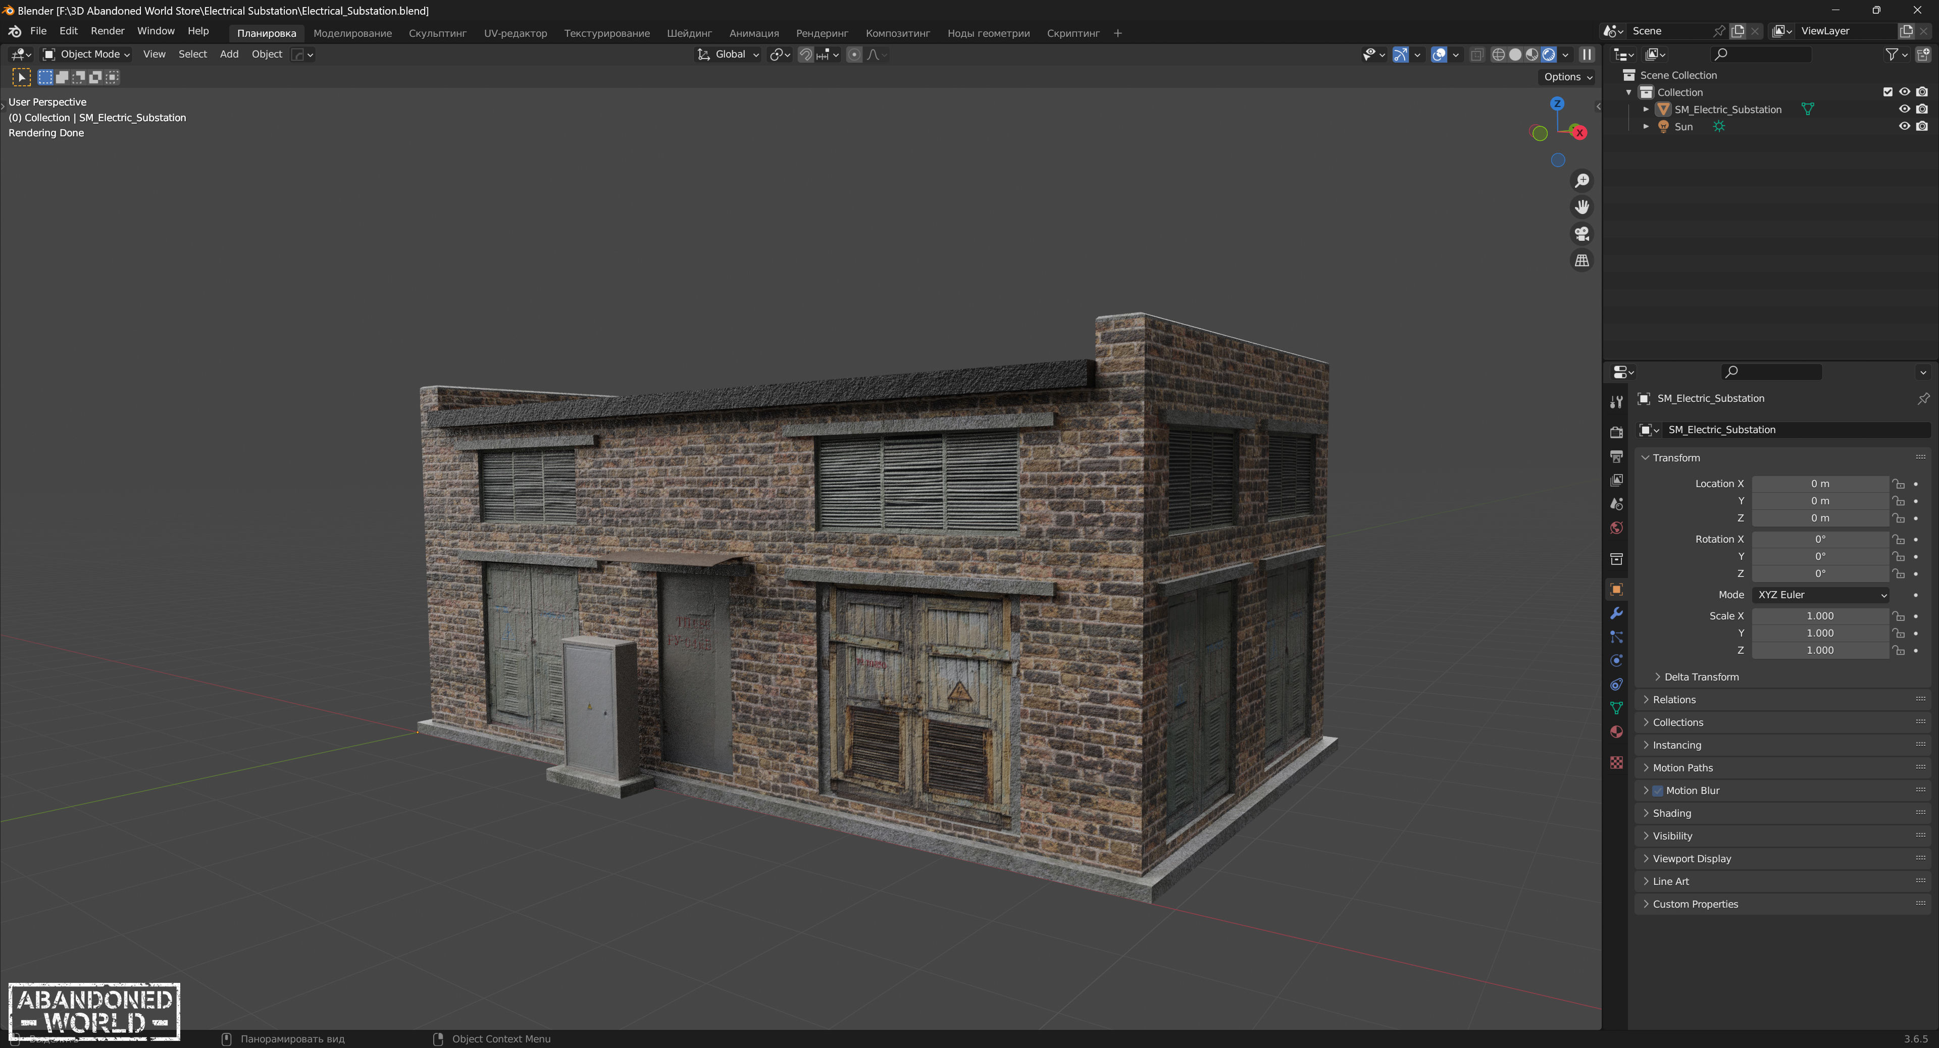Switch to the UV-редактор workspace tab

point(515,33)
